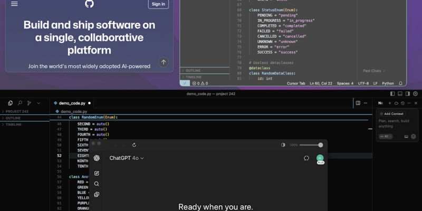Open the temporary chat dashed-circle icon
422x211 pixels.
[306, 158]
